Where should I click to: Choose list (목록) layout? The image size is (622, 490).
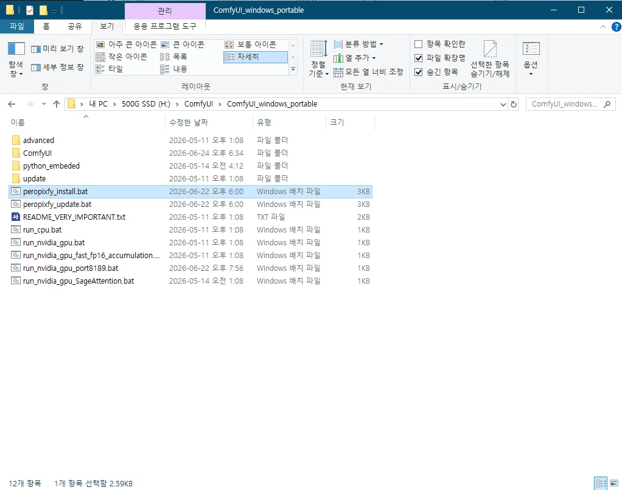pyautogui.click(x=173, y=57)
